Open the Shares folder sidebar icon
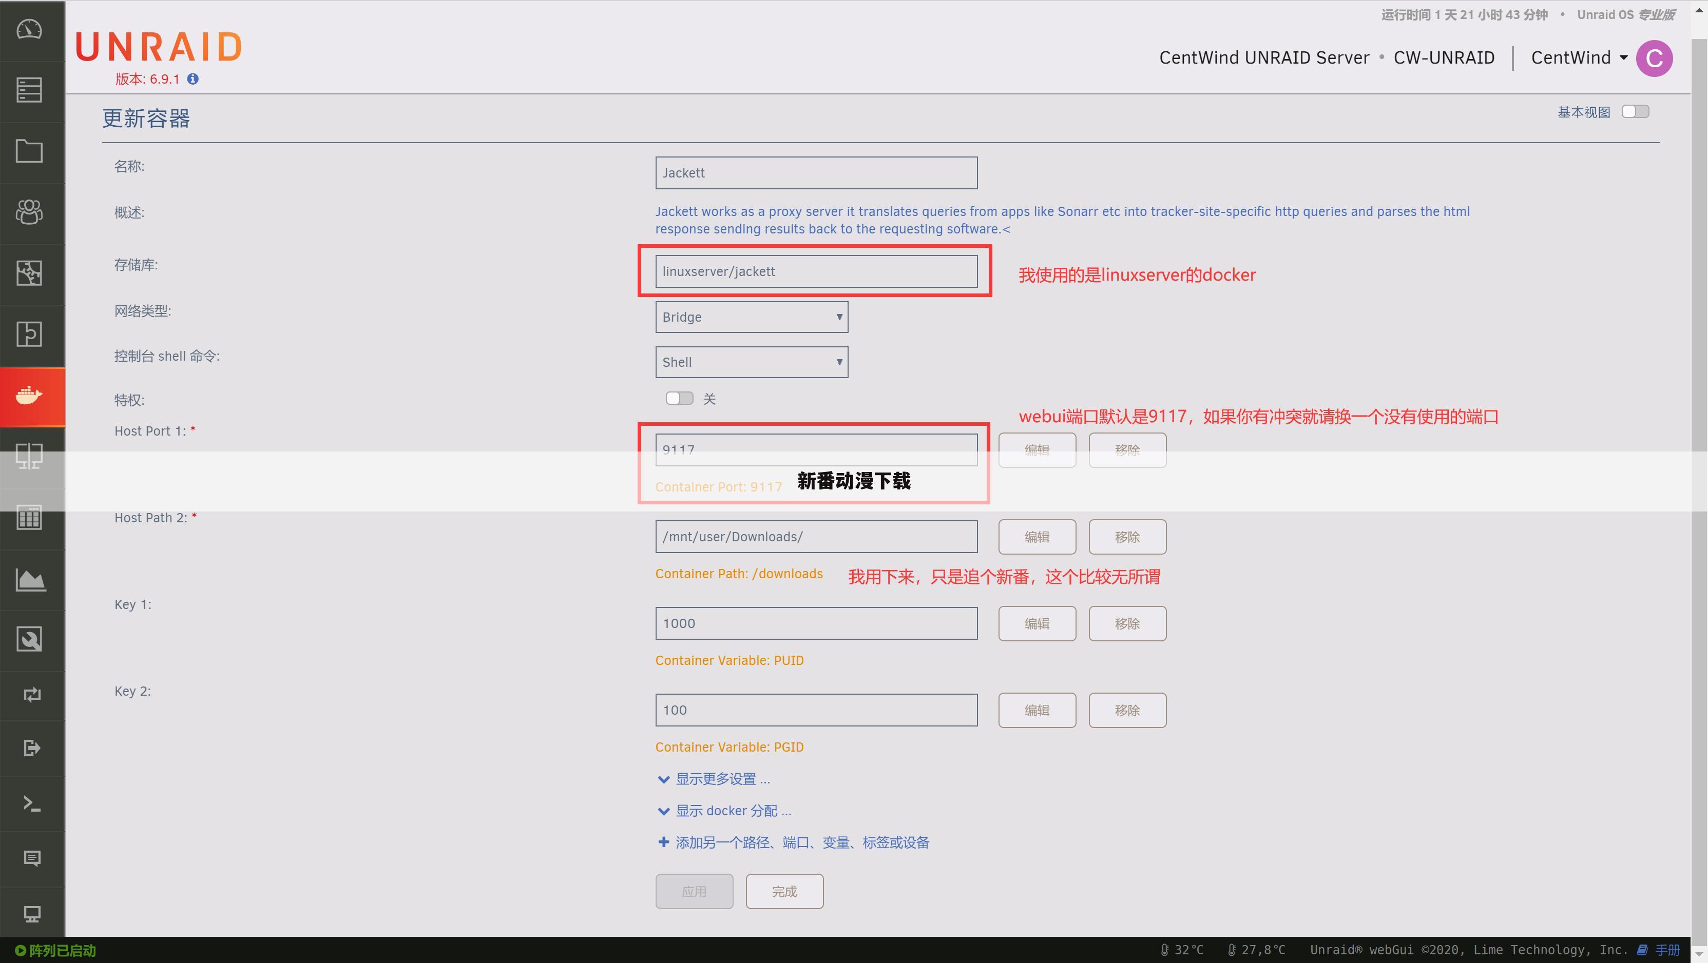This screenshot has height=963, width=1708. pos(29,151)
